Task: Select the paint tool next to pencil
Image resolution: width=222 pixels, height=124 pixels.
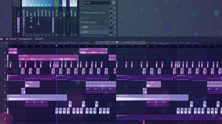Action: (6, 43)
